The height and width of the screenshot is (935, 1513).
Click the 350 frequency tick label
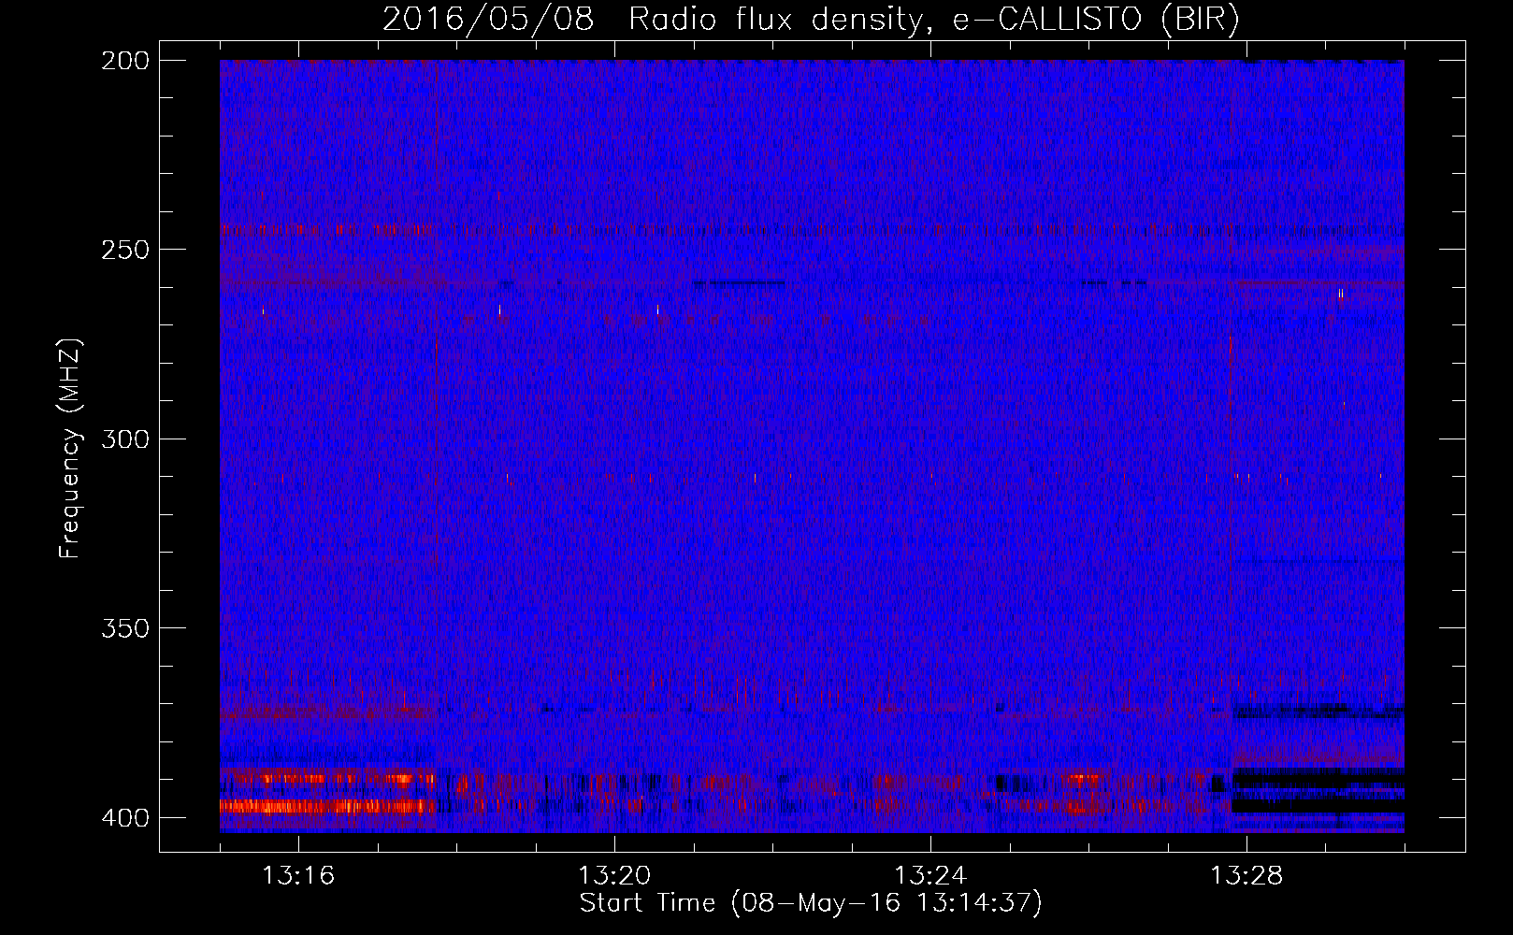click(125, 628)
